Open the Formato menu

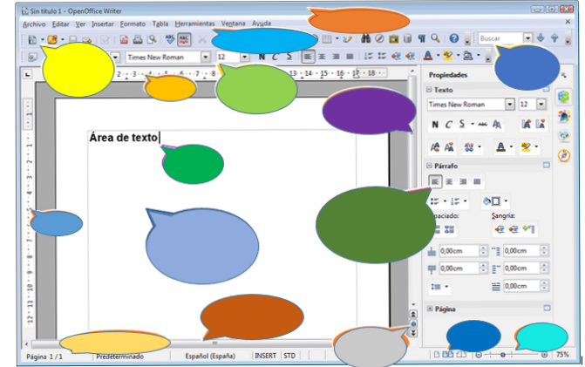point(133,24)
